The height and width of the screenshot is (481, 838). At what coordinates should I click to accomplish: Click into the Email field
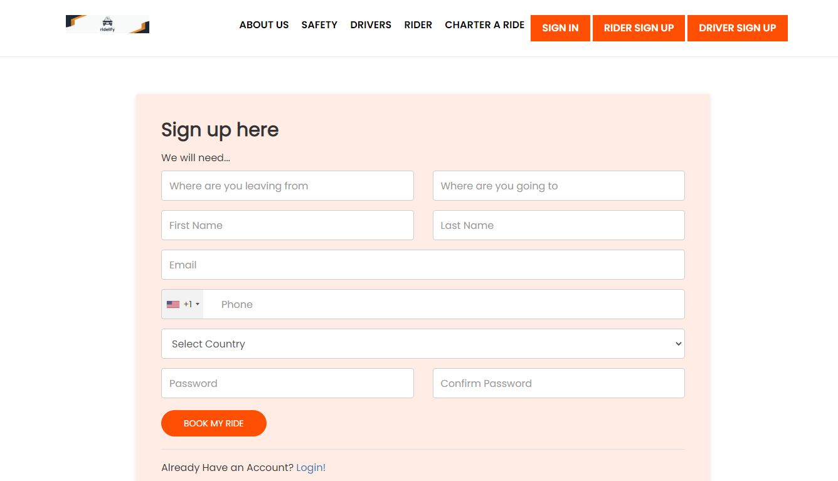(423, 265)
